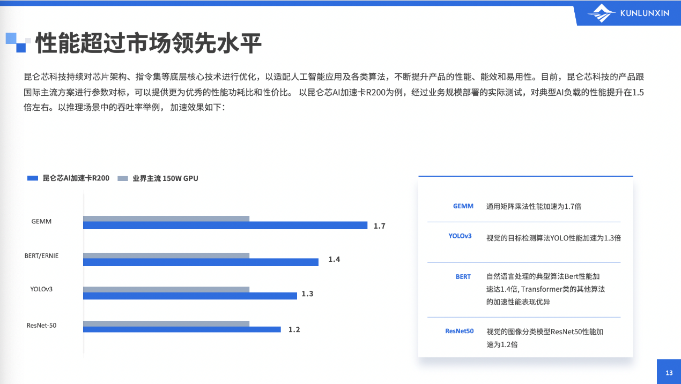This screenshot has width=681, height=384.
Task: Click the blue legend swatch for 昆仑芯AI加速卡R200
Action: (x=33, y=178)
